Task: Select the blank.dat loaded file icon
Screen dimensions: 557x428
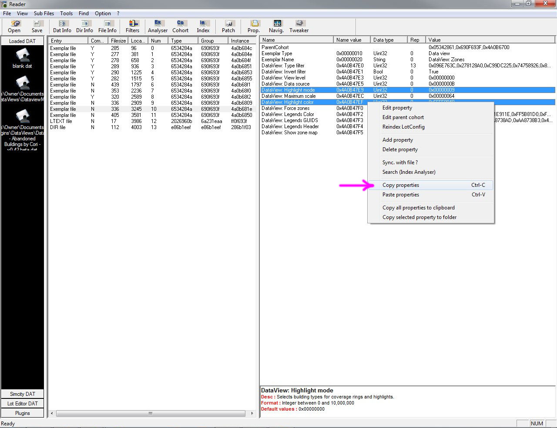Action: coord(22,59)
